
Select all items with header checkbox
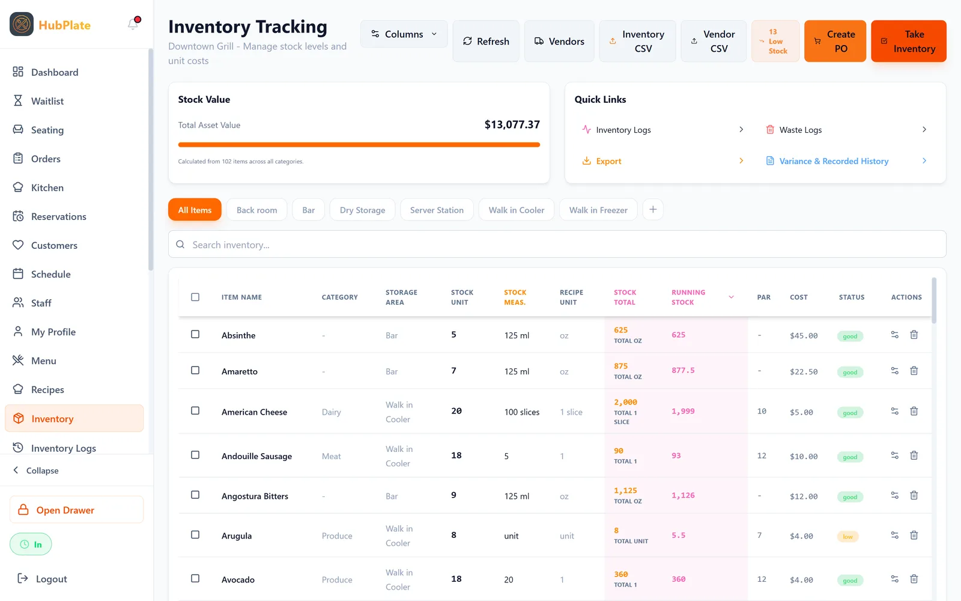(195, 297)
